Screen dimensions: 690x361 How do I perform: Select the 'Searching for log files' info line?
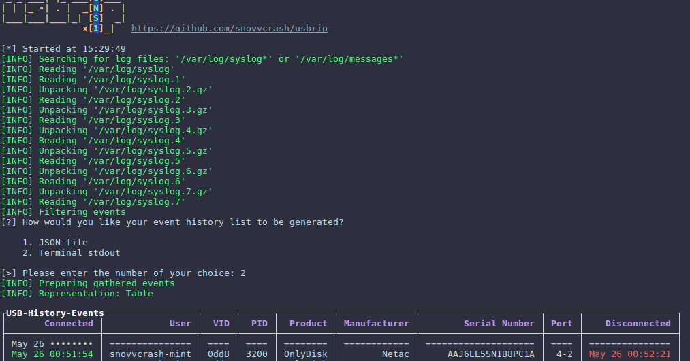point(202,59)
